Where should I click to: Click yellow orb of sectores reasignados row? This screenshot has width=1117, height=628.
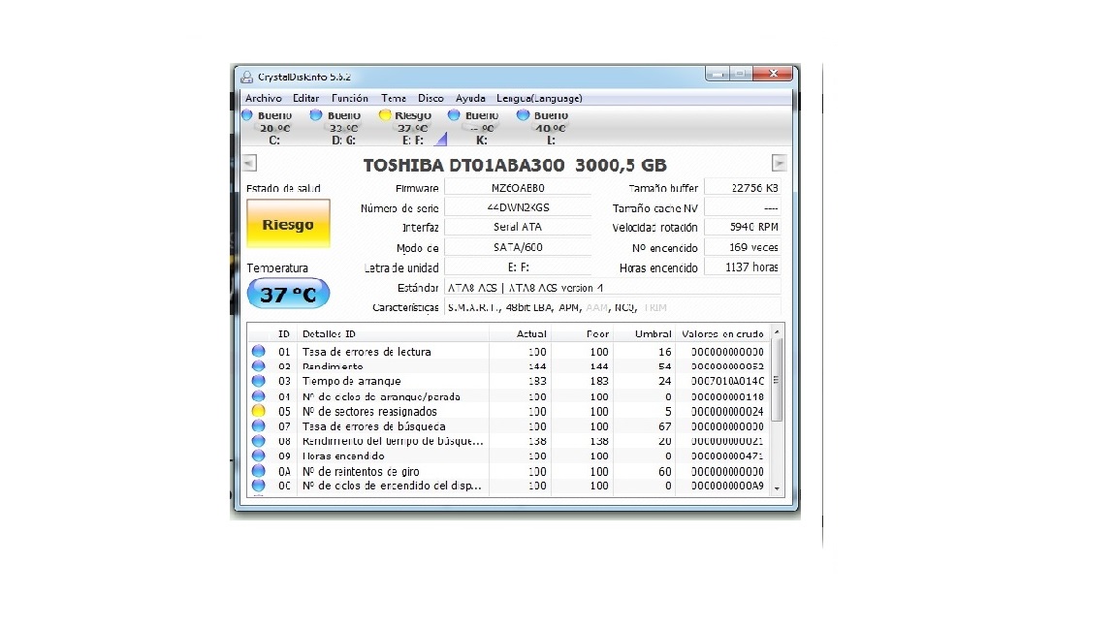[x=259, y=411]
